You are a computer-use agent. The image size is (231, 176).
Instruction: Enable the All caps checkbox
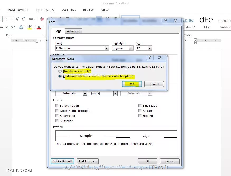click(140, 111)
